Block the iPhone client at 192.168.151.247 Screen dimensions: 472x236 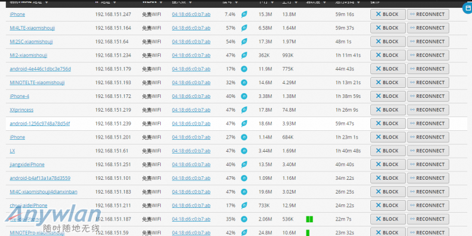pyautogui.click(x=388, y=14)
